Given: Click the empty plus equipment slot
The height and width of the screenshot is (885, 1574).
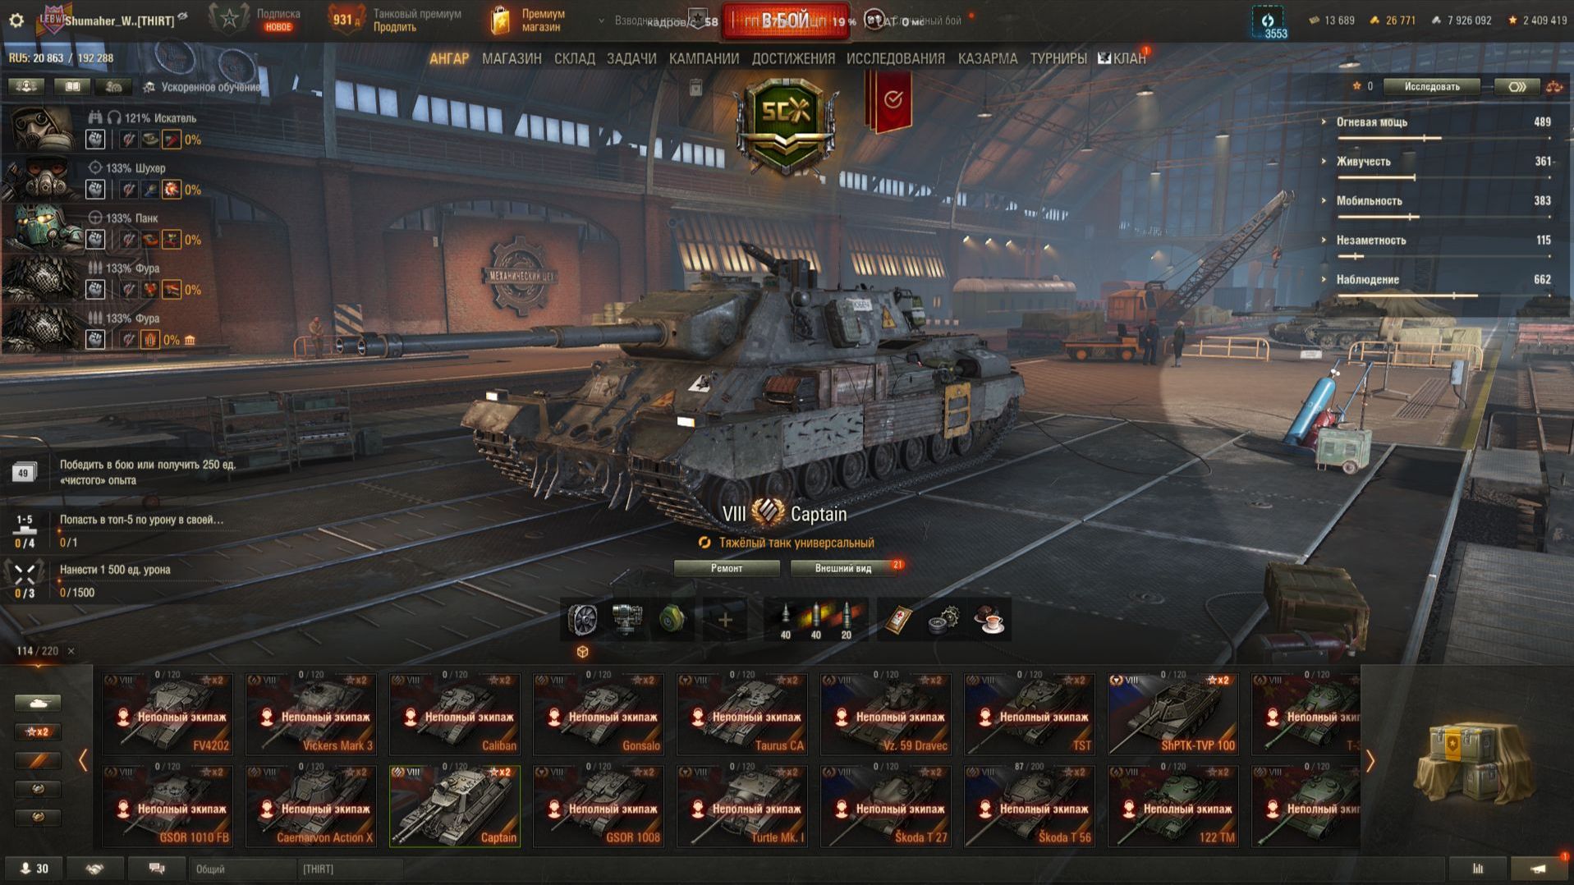Looking at the screenshot, I should pos(724,620).
